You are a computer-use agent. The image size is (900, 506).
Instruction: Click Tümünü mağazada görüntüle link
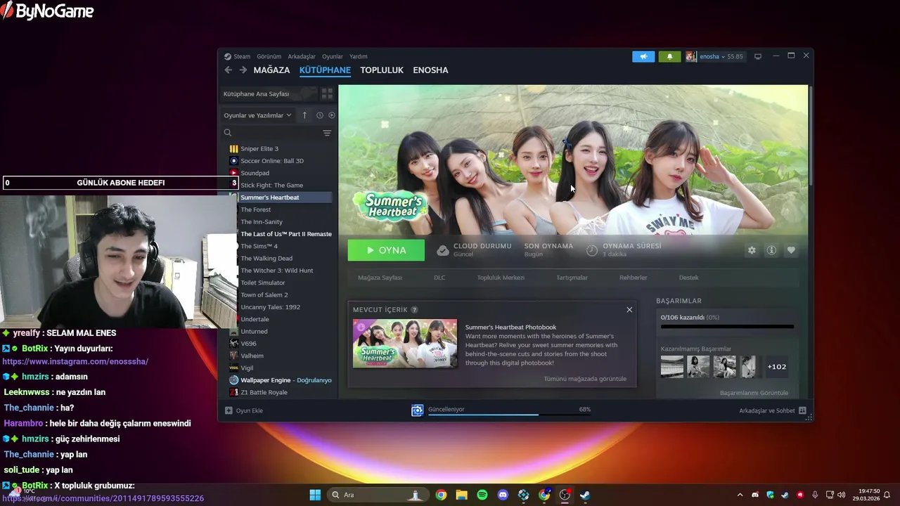pos(585,379)
